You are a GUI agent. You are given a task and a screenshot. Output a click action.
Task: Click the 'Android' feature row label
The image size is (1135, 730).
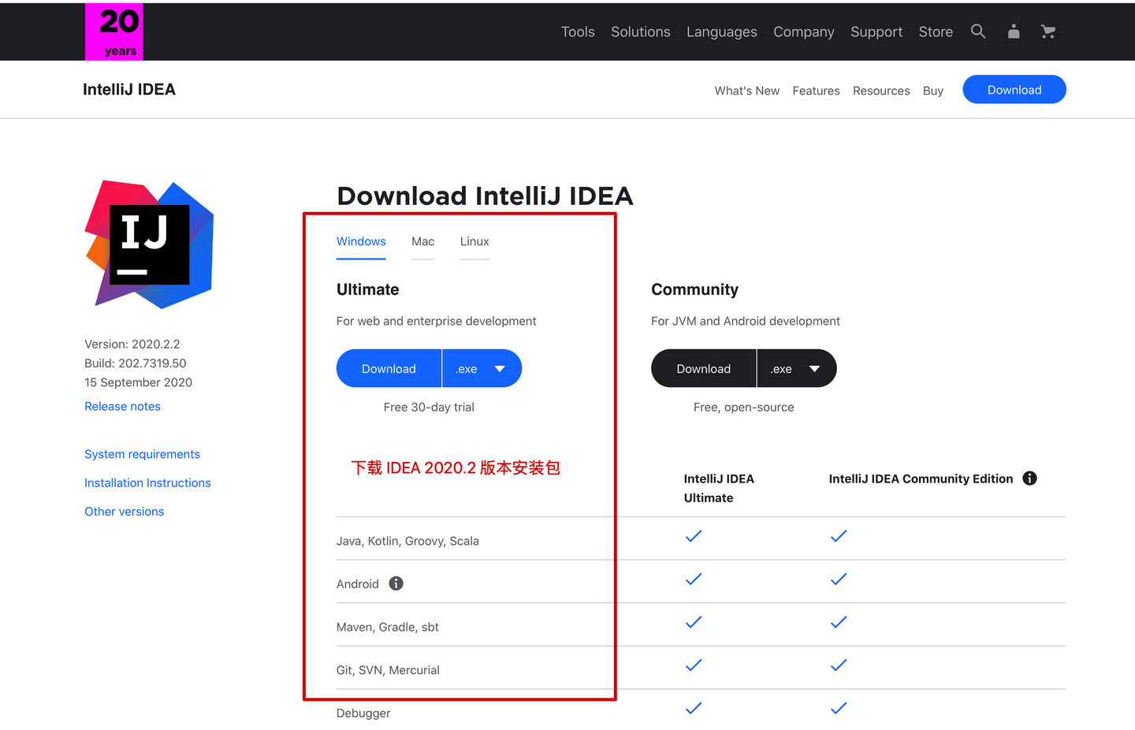pyautogui.click(x=358, y=584)
